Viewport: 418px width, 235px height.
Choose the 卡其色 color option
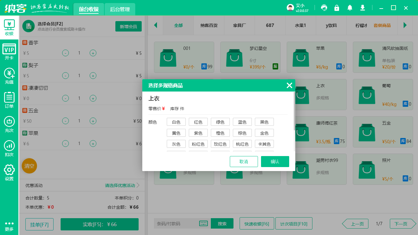pos(264,144)
